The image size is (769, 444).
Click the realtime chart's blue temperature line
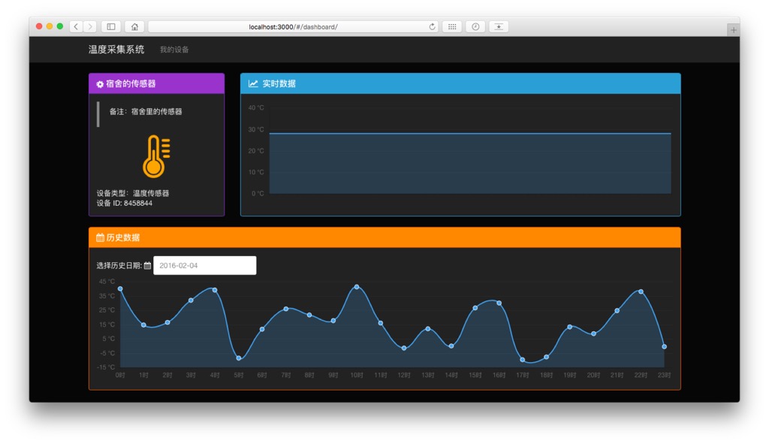[470, 133]
